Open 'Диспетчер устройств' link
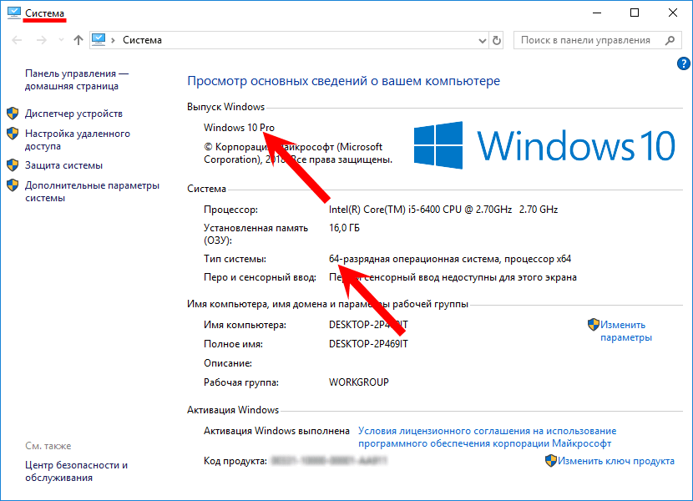Viewport: 693px width, 501px height. tap(73, 114)
